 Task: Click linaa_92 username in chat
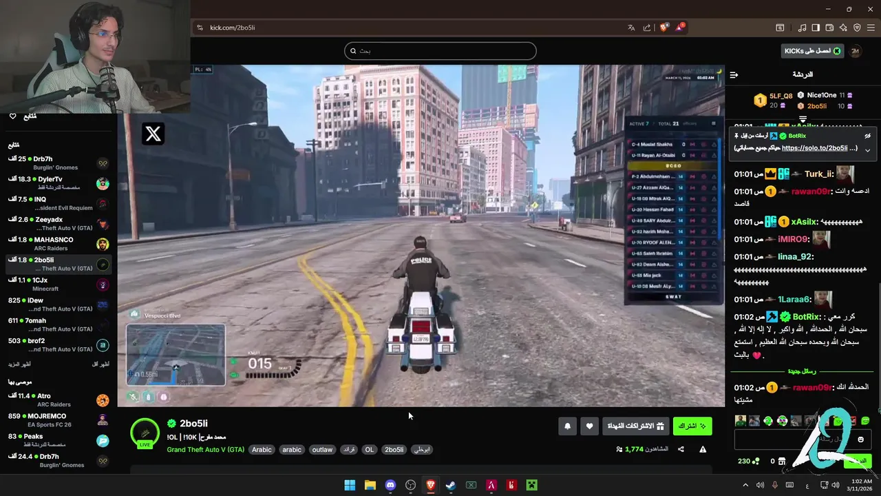point(795,257)
